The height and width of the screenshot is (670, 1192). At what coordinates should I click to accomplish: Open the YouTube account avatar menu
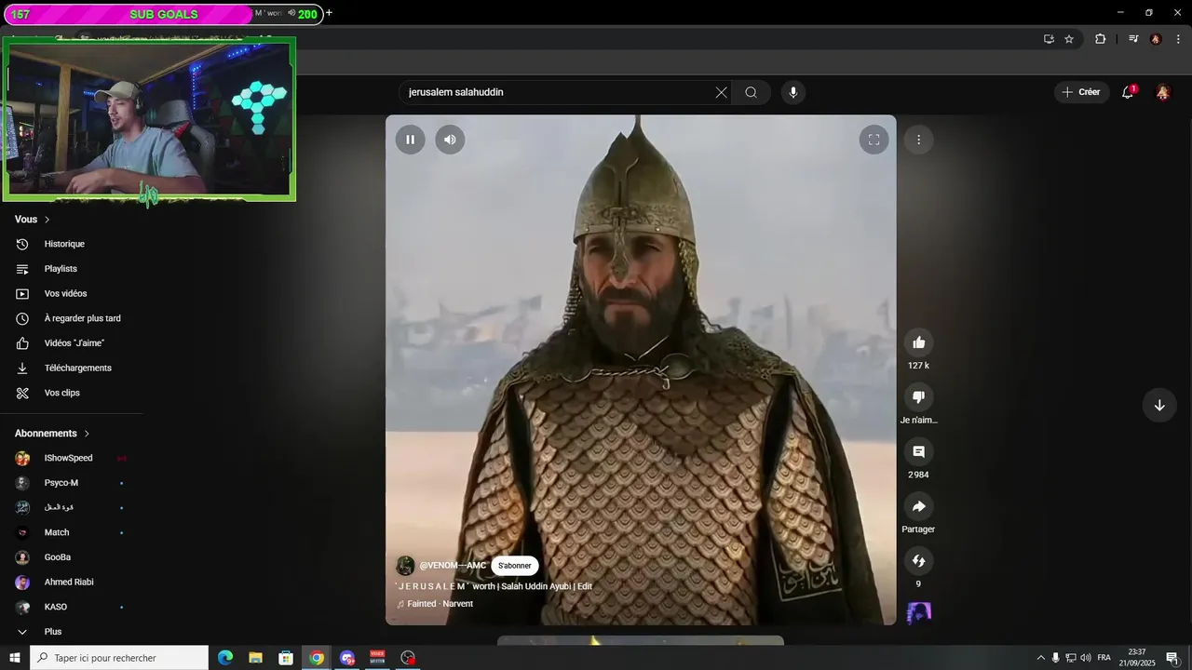(x=1163, y=92)
